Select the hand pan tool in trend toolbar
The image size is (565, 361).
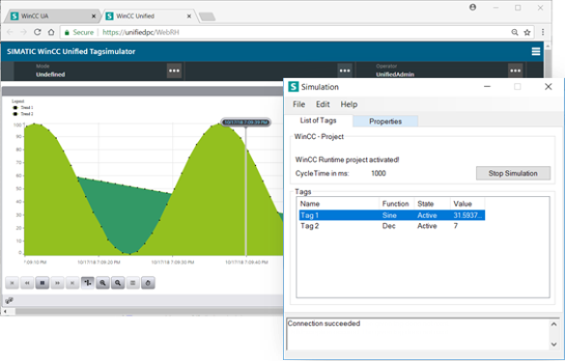point(148,283)
